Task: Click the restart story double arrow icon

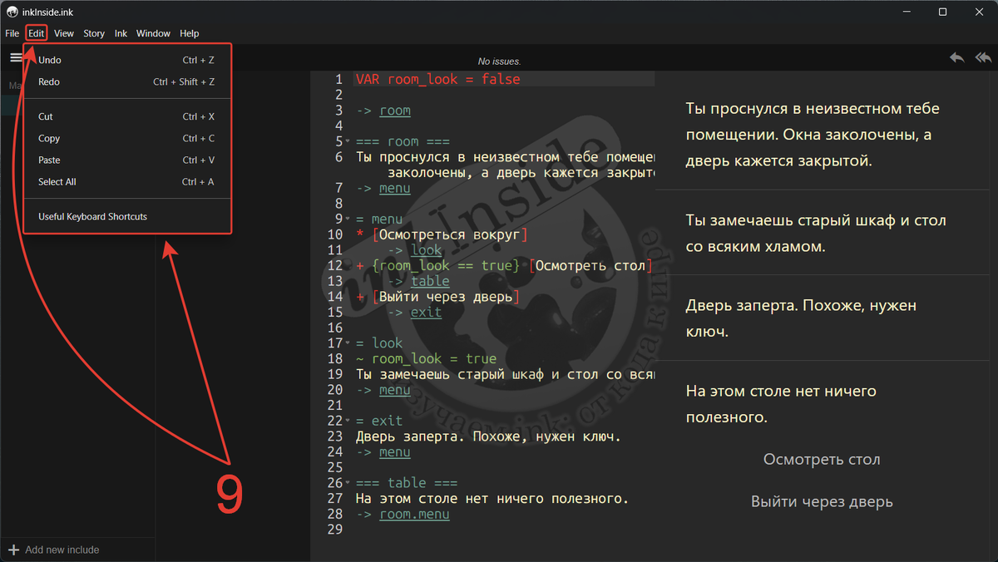Action: click(x=983, y=57)
